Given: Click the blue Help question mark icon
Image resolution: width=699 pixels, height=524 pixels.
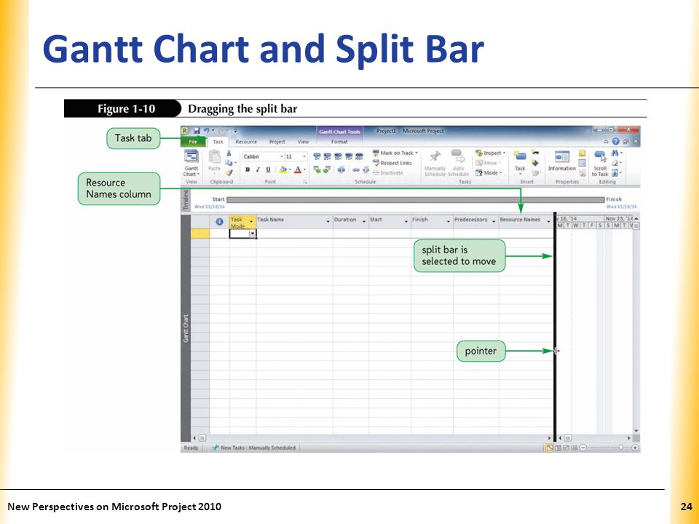Looking at the screenshot, I should (616, 141).
